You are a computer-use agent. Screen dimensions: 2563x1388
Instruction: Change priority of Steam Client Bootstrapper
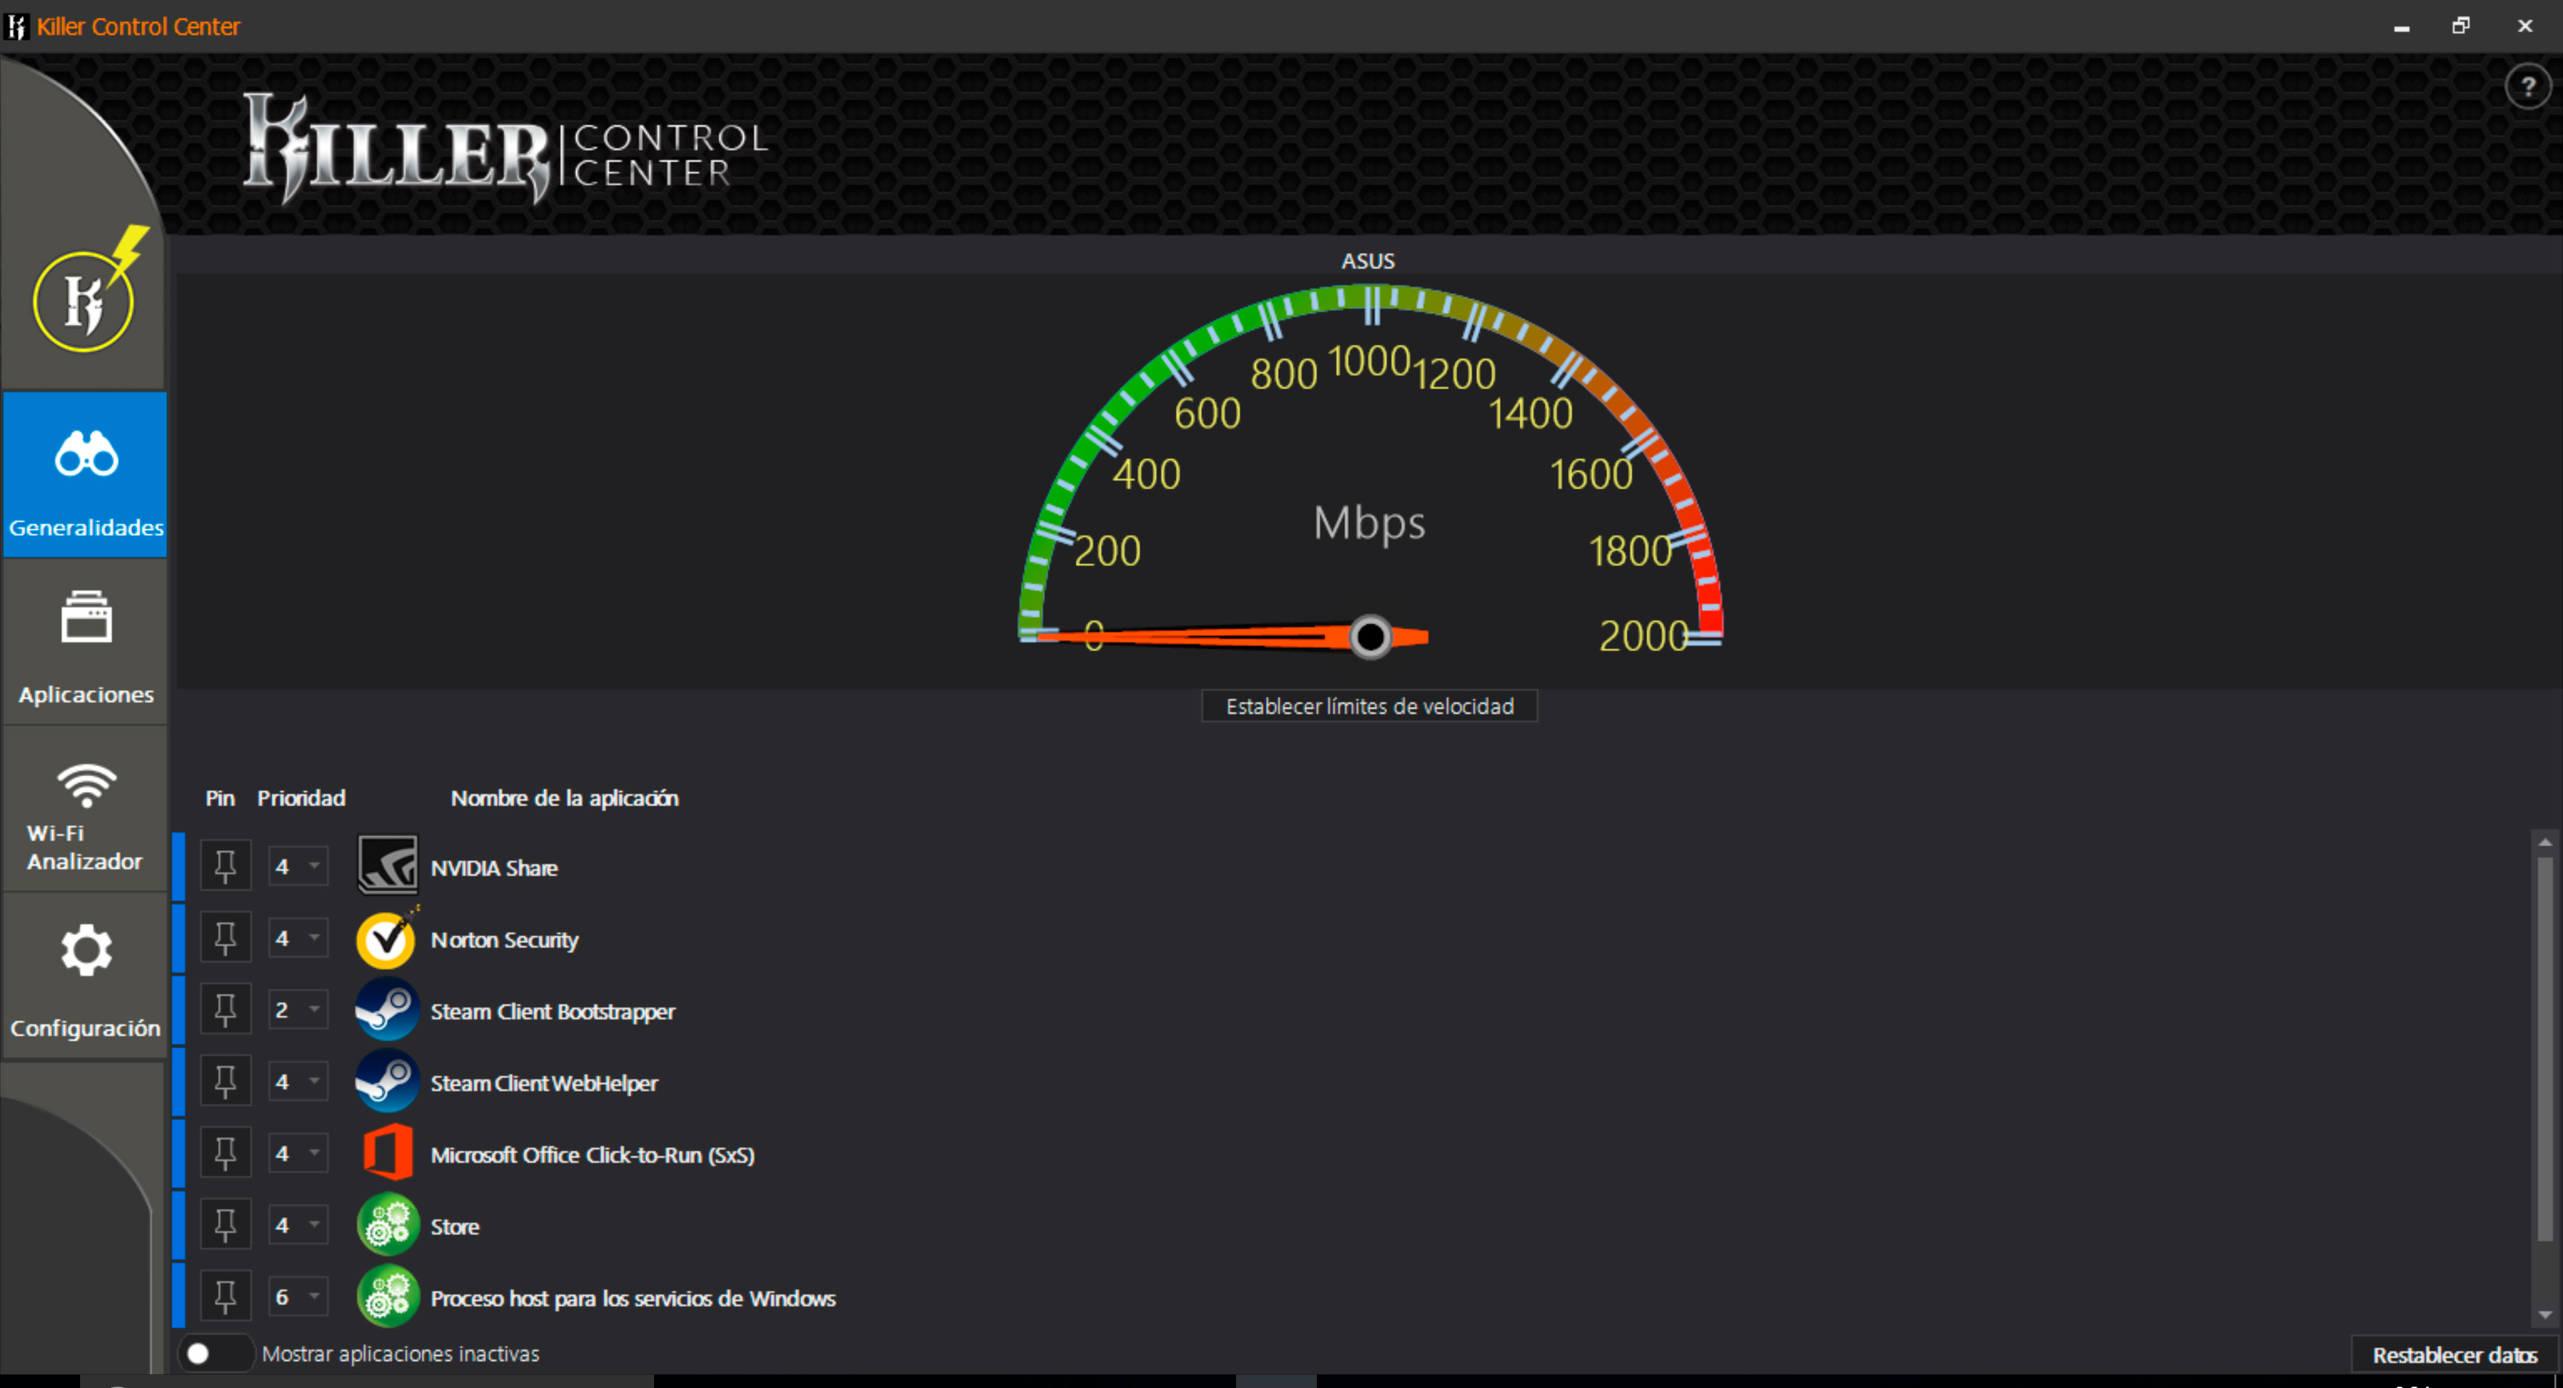coord(298,1010)
